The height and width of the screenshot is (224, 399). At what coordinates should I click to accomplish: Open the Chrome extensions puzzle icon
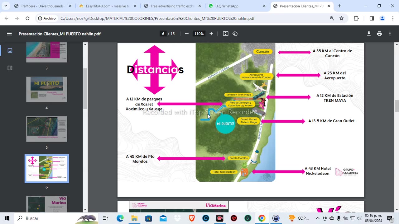(x=356, y=18)
